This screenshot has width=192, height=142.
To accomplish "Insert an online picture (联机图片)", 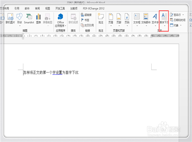I will tap(10, 18).
